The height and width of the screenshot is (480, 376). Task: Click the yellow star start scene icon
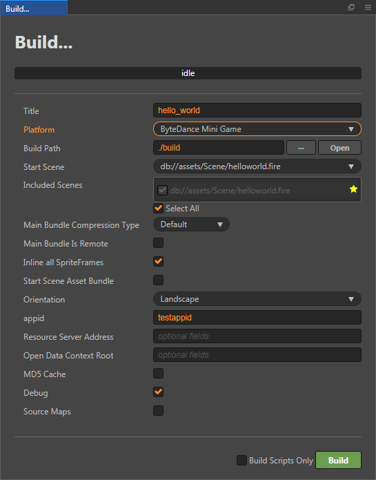pos(353,189)
